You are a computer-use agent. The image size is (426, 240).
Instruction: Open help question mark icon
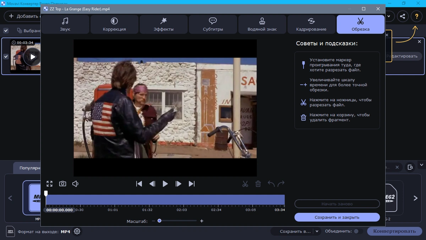coord(416,16)
